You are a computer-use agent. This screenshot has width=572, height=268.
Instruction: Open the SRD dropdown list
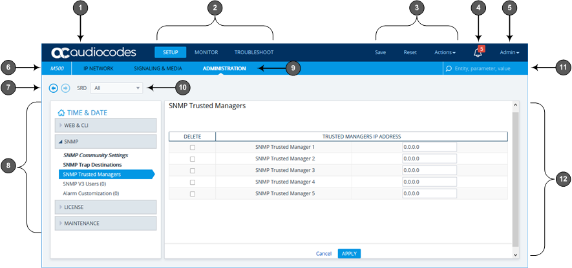tap(116, 88)
